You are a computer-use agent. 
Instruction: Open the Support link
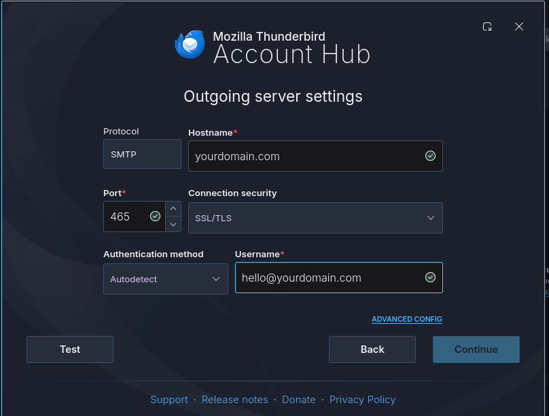coord(169,400)
